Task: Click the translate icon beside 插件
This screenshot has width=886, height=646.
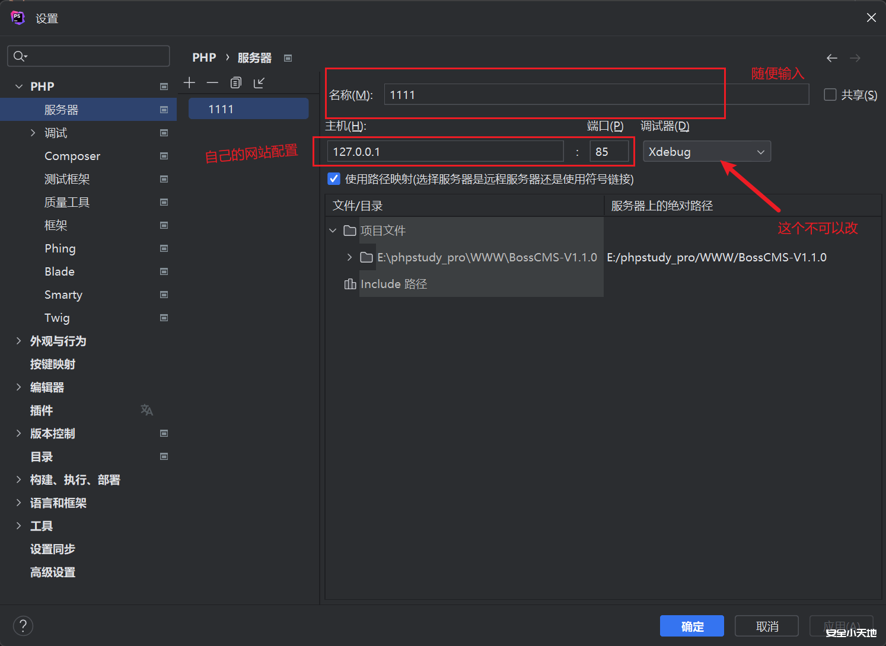Action: [146, 410]
